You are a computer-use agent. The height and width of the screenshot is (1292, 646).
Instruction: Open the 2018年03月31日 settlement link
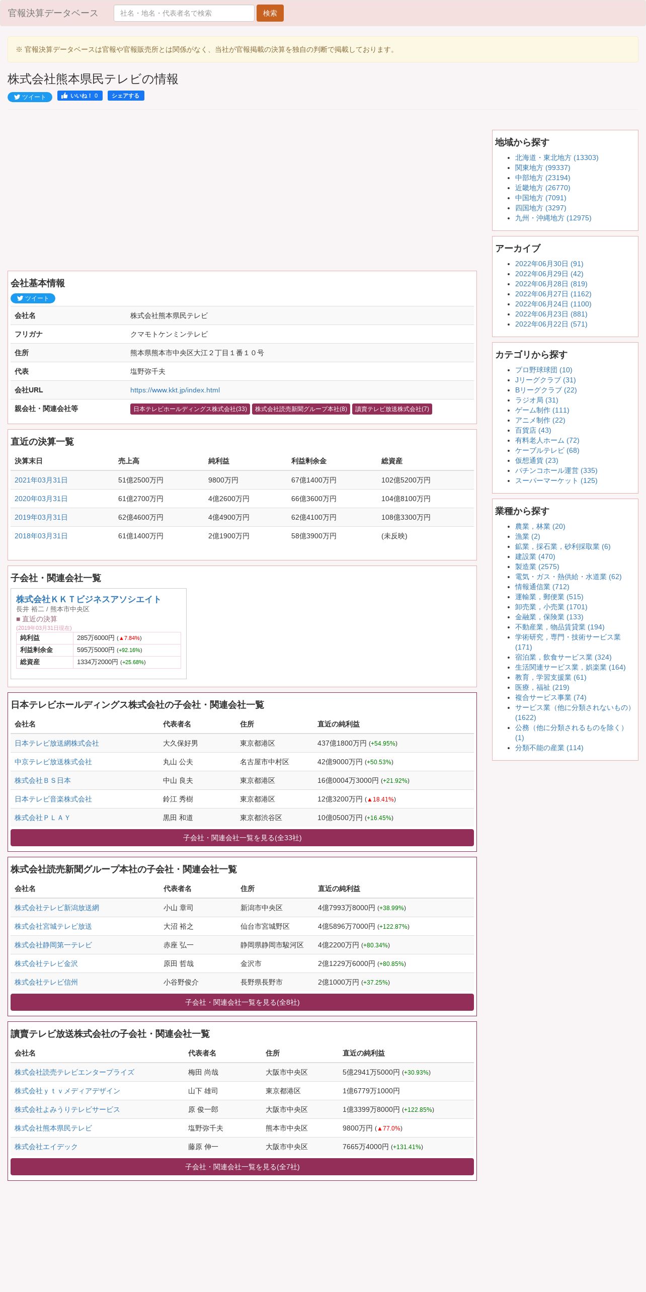[41, 536]
